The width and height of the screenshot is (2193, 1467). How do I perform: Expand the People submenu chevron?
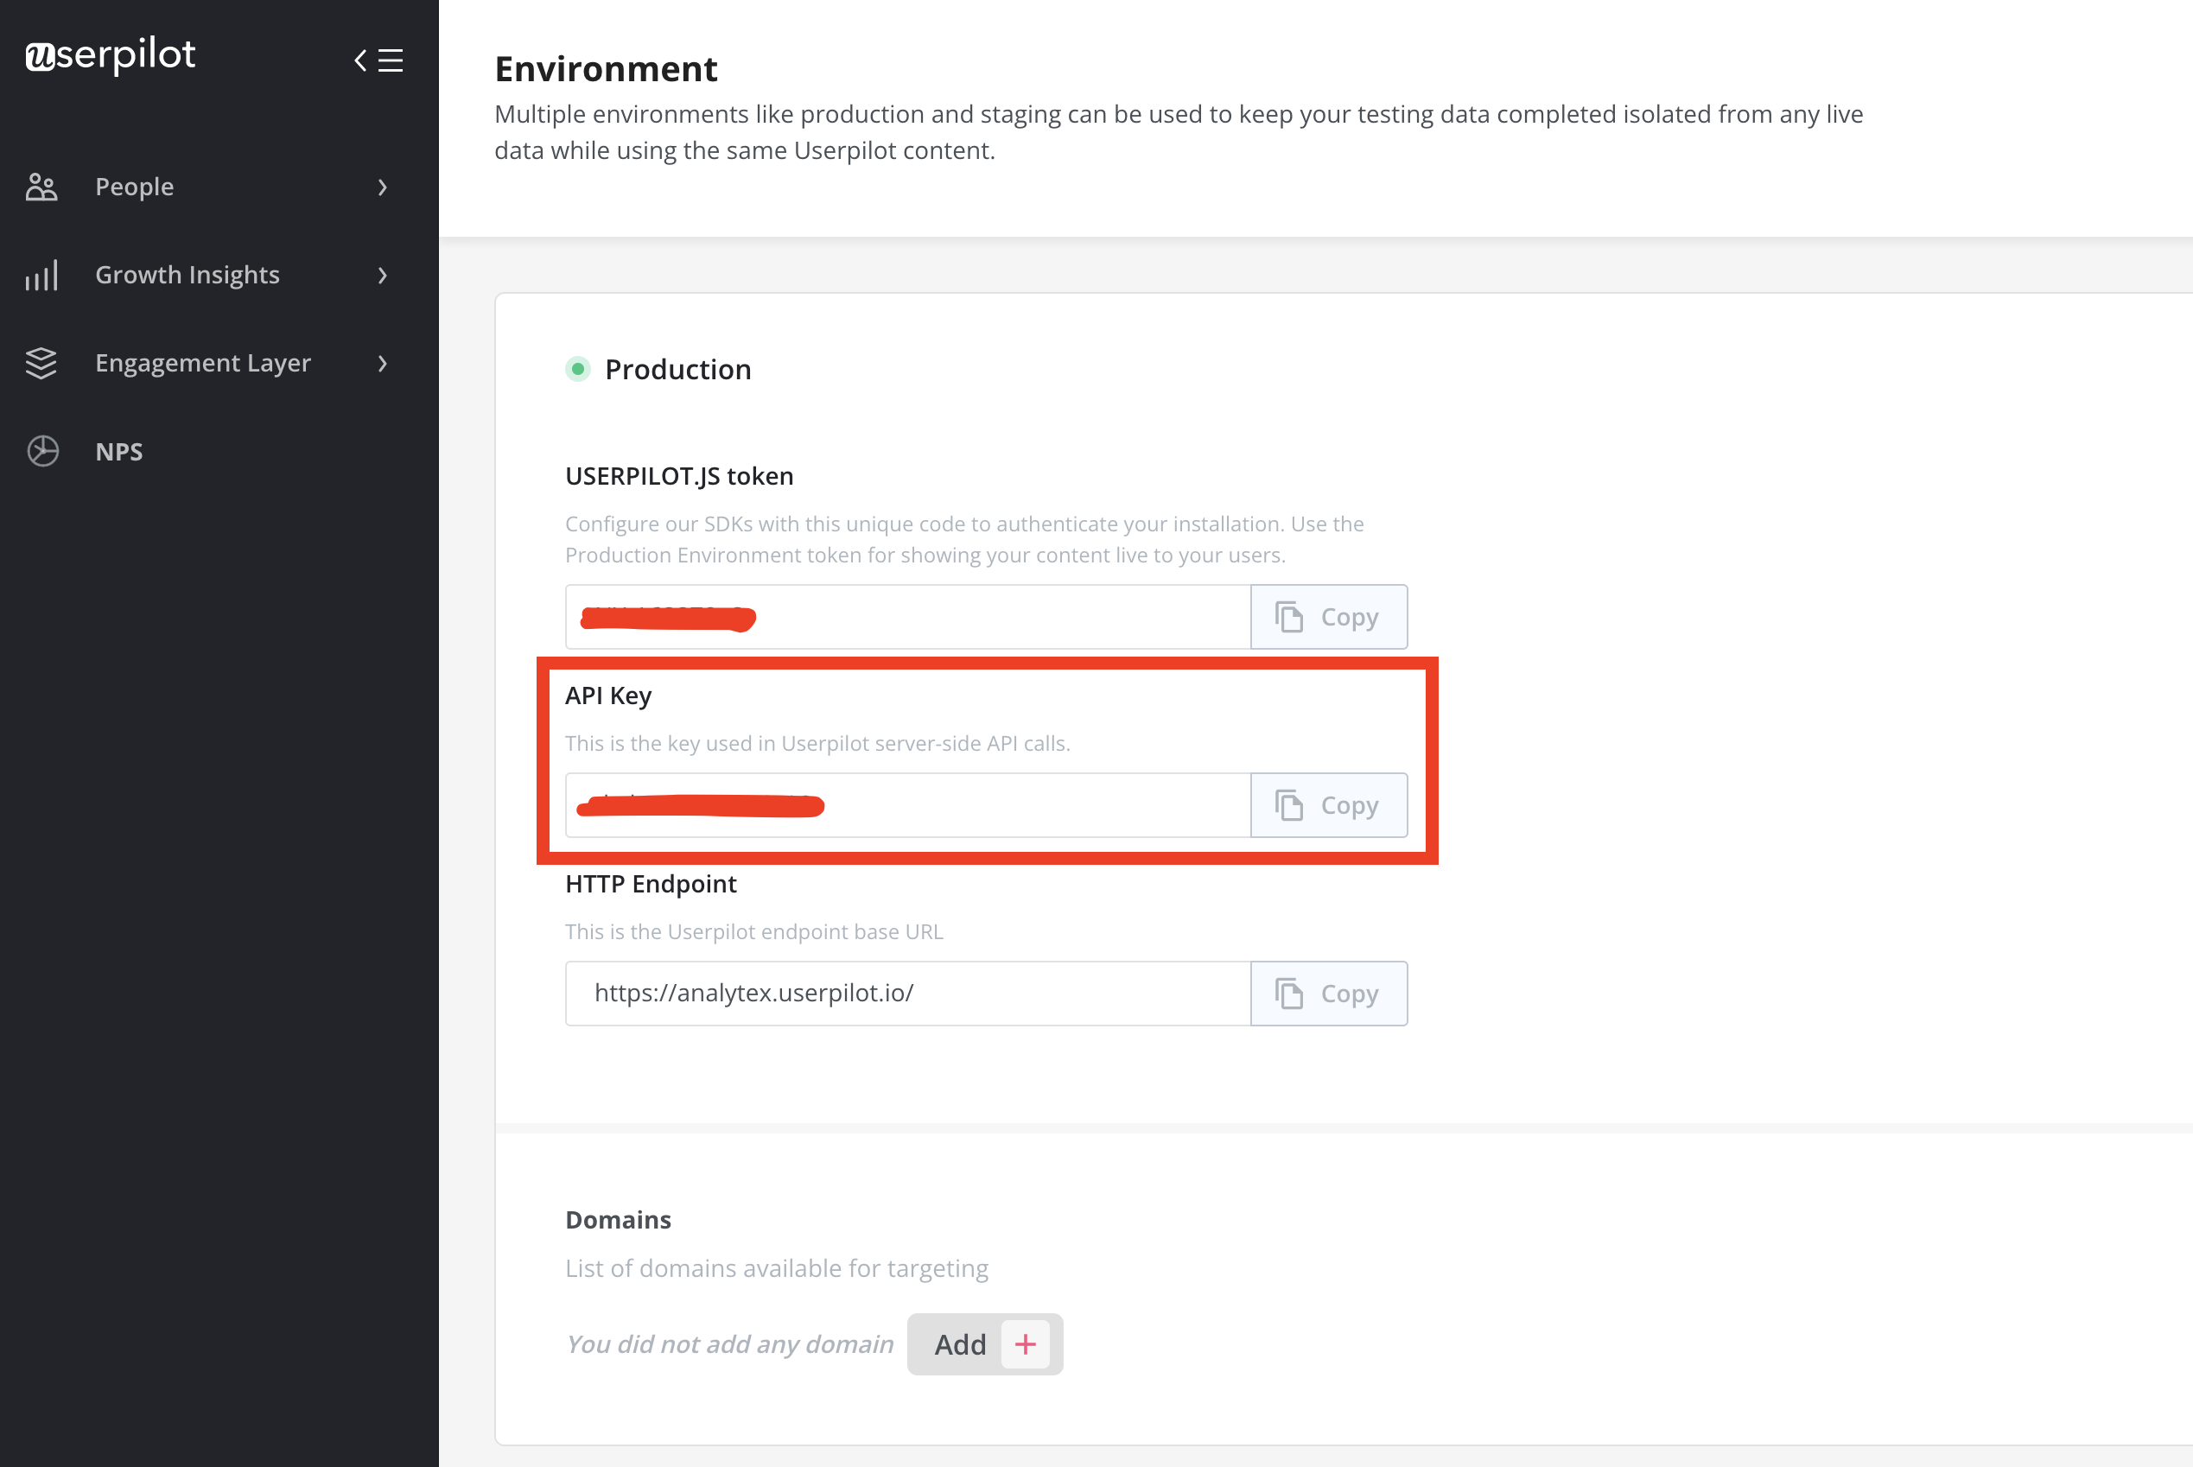pos(383,187)
